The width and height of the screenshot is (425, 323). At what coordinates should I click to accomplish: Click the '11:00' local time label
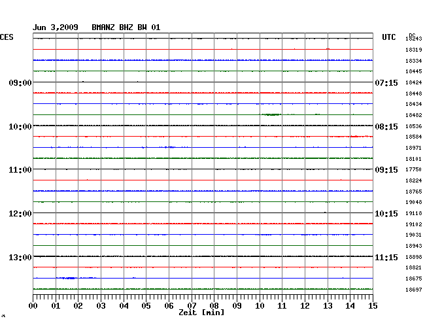20,170
